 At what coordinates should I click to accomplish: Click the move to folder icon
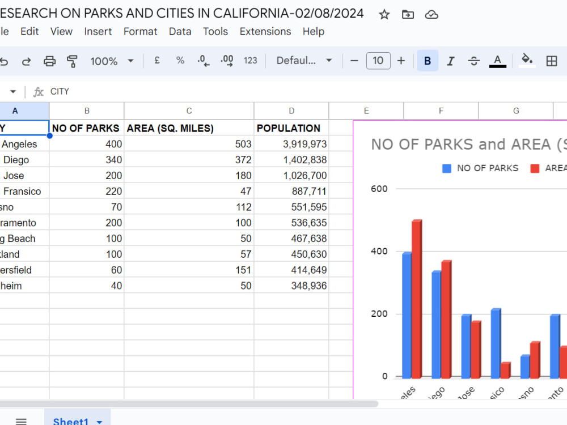(x=408, y=15)
